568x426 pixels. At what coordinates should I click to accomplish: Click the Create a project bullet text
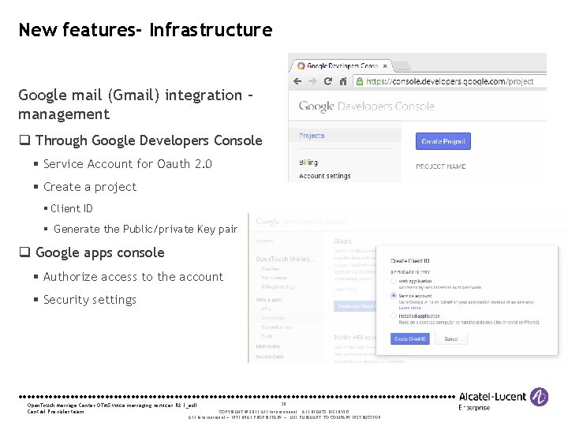(90, 187)
